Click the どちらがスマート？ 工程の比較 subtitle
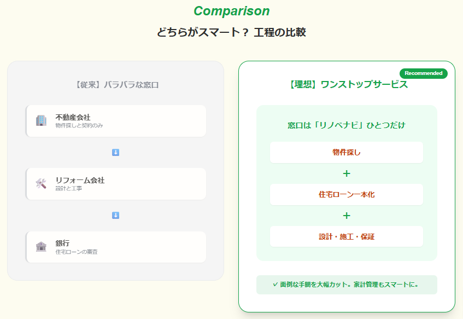The width and height of the screenshot is (463, 319). (231, 32)
